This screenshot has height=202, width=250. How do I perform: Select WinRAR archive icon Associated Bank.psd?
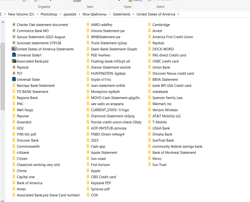click(14, 61)
